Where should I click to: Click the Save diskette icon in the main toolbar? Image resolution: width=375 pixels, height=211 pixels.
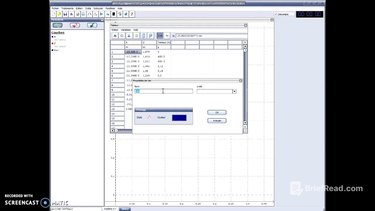click(65, 14)
